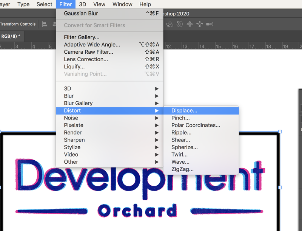This screenshot has height=231, width=302.
Task: Open the Liquify... filter
Action: (109, 67)
